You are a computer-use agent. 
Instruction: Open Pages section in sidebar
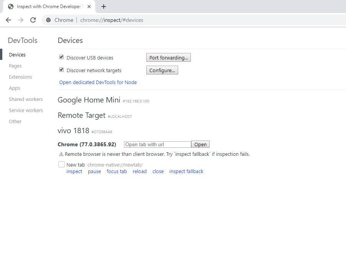point(15,66)
